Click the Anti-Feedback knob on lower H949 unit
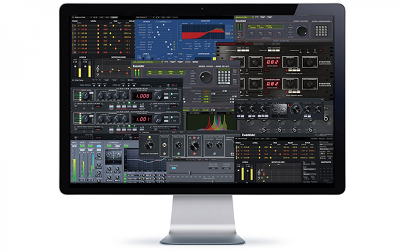Viewport: 404px width, 252px height. (309, 84)
